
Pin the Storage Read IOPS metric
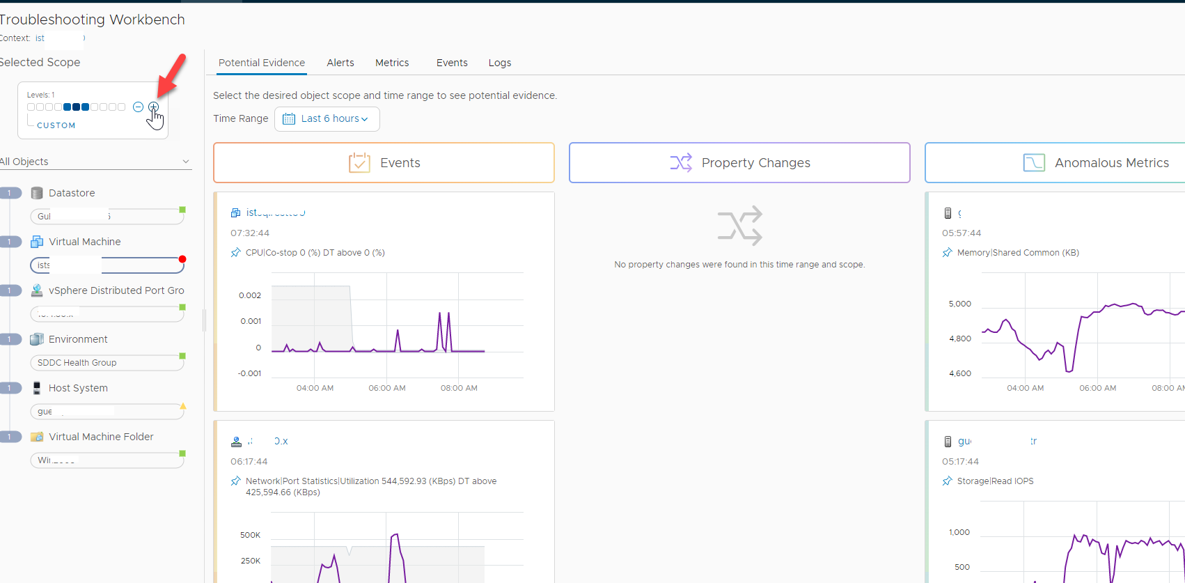tap(948, 481)
